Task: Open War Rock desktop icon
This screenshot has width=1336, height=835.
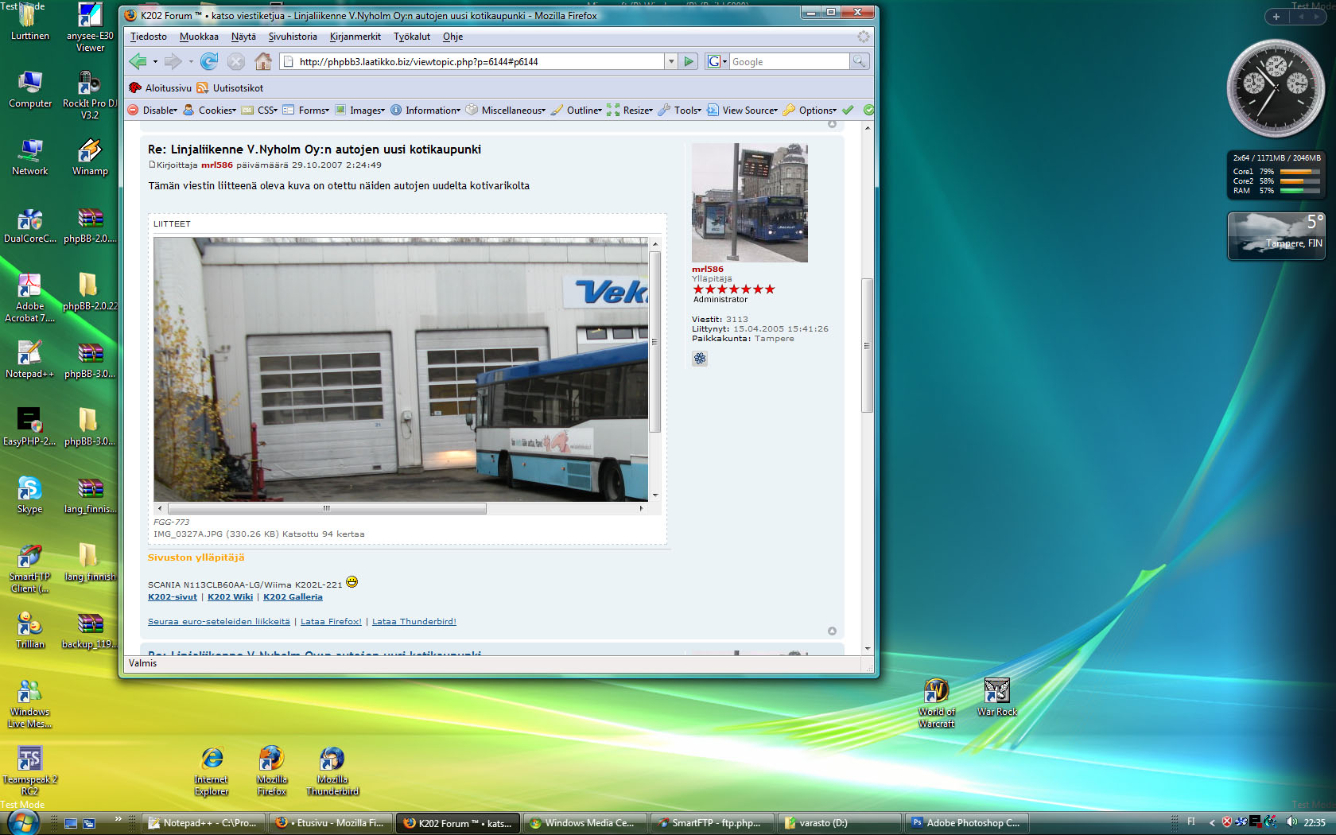Action: (997, 697)
